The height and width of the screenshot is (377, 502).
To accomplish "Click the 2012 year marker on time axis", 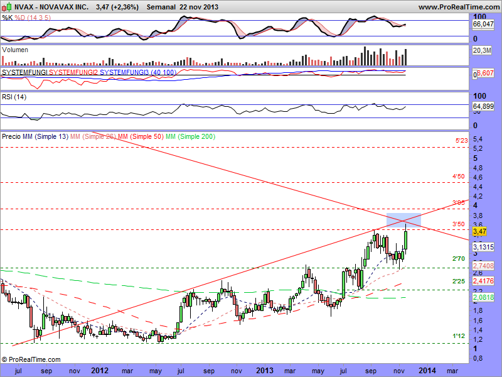I will click(100, 371).
